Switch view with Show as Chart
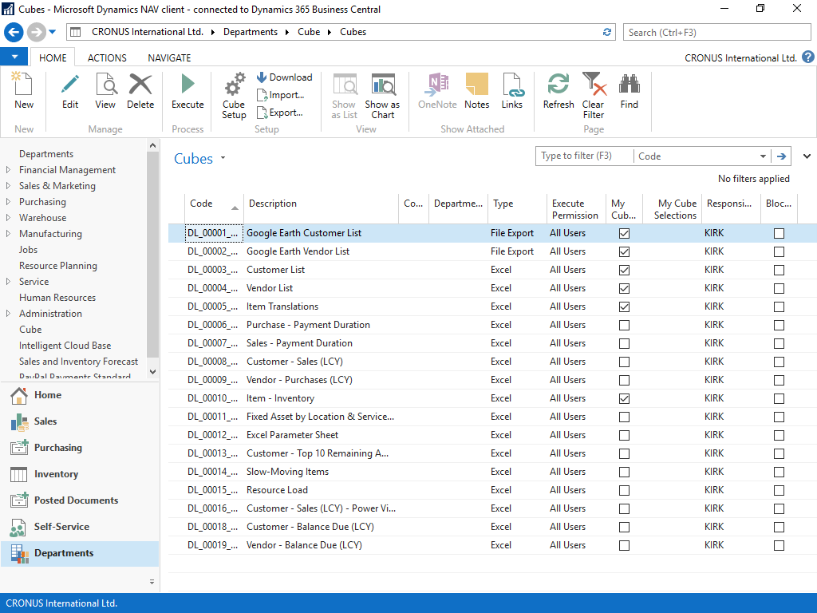Image resolution: width=817 pixels, height=613 pixels. click(382, 96)
